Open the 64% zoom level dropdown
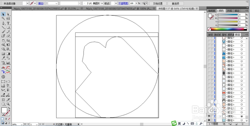250x126 pixels. pyautogui.click(x=21, y=124)
